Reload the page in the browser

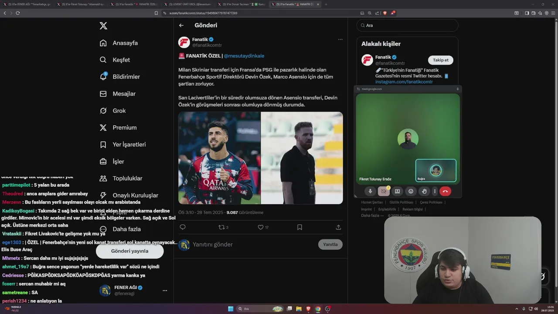click(x=18, y=13)
